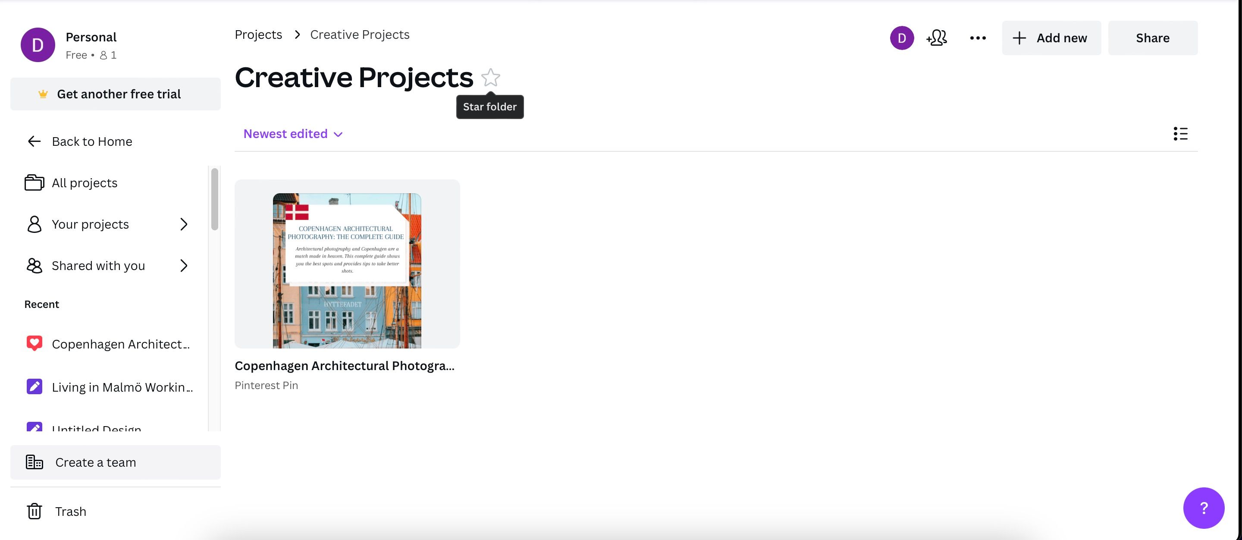Expand Your projects in the sidebar
This screenshot has width=1242, height=540.
[x=184, y=224]
